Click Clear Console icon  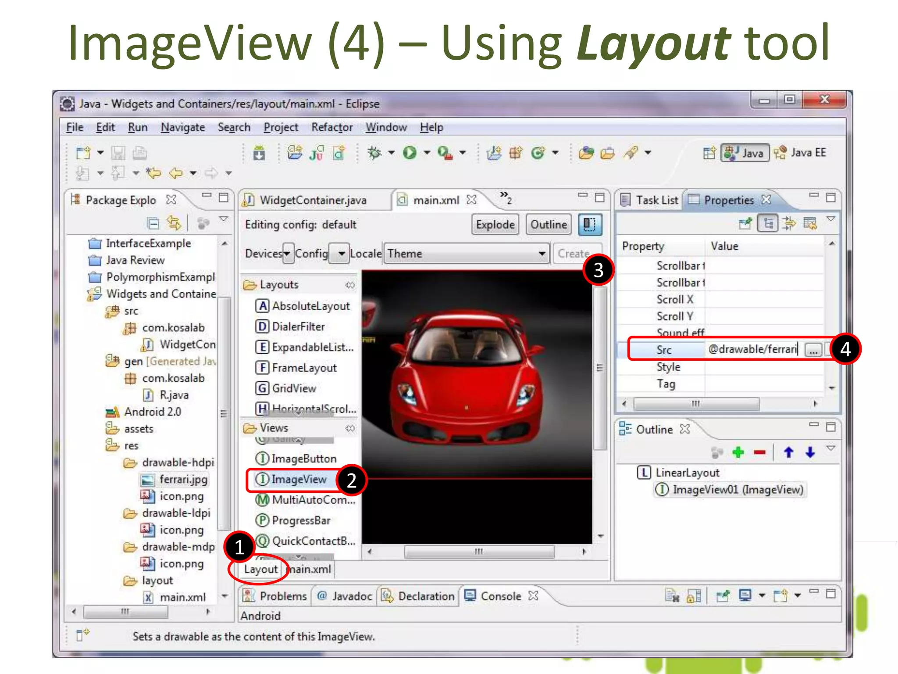pos(672,596)
